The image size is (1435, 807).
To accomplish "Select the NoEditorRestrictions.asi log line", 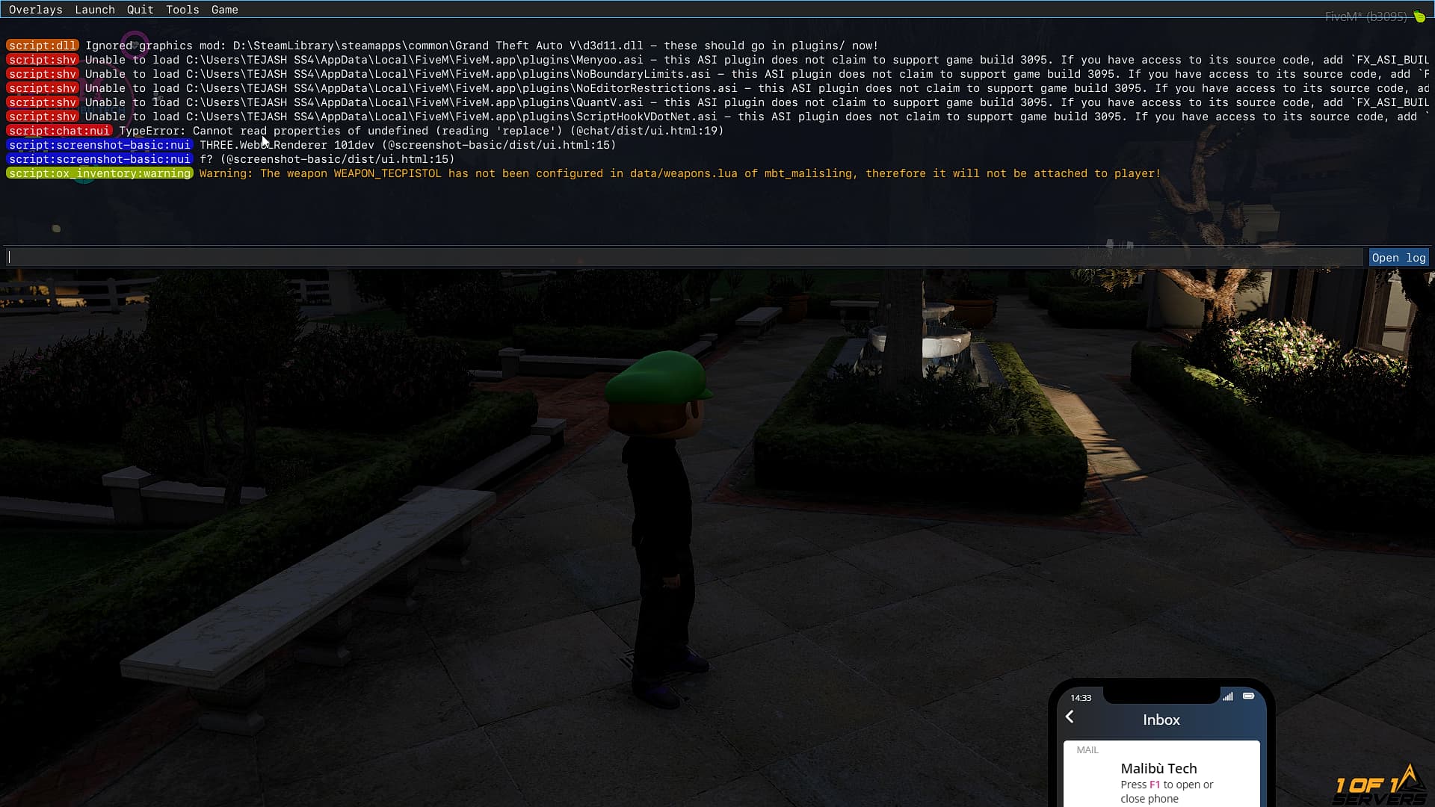I will [756, 88].
